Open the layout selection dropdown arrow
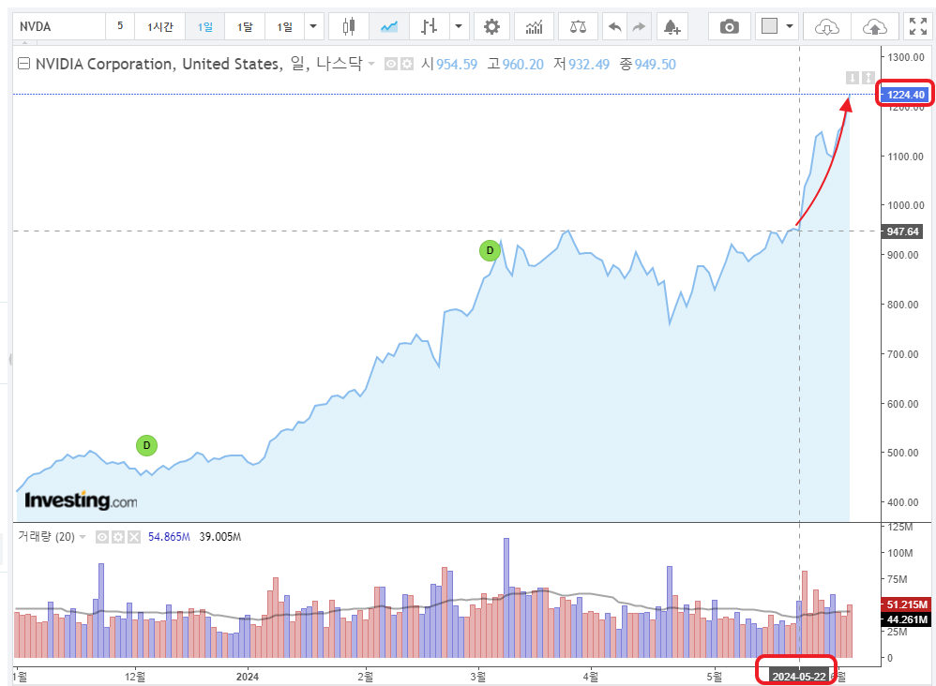The height and width of the screenshot is (686, 936). [x=790, y=26]
